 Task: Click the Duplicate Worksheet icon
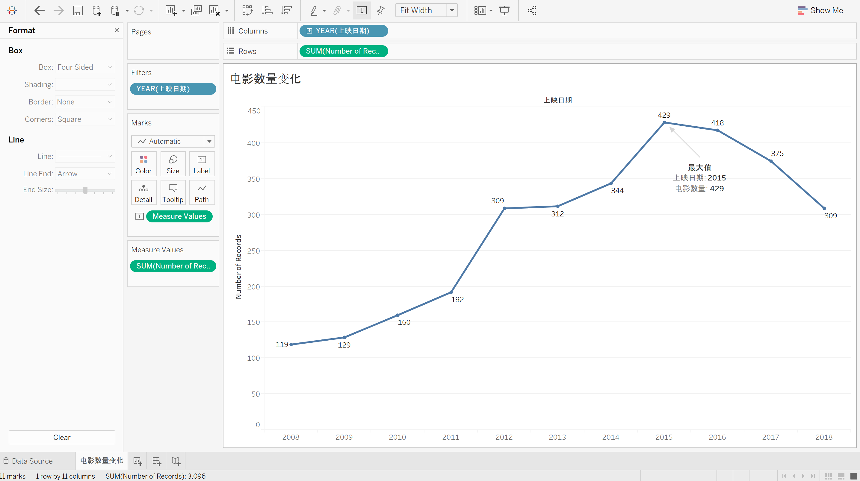tap(196, 11)
